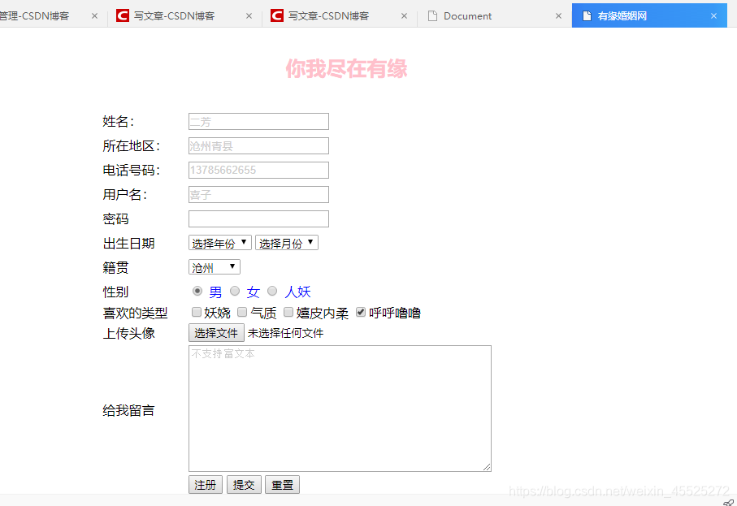Click the CSDN C favicon on the tab
Screen dimensions: 737x506
point(123,15)
